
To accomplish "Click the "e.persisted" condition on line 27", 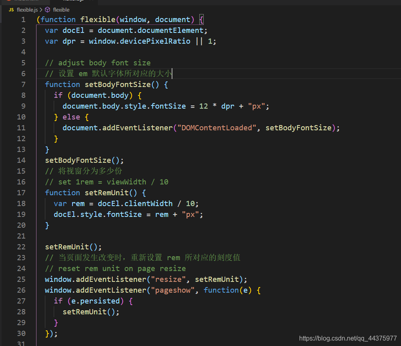I will [x=95, y=301].
